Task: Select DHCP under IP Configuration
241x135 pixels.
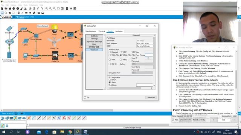Action: pyautogui.click(x=110, y=80)
